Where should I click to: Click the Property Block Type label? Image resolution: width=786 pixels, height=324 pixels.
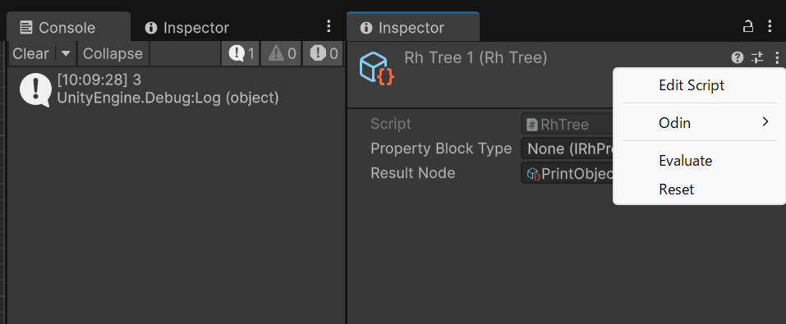[x=441, y=148]
